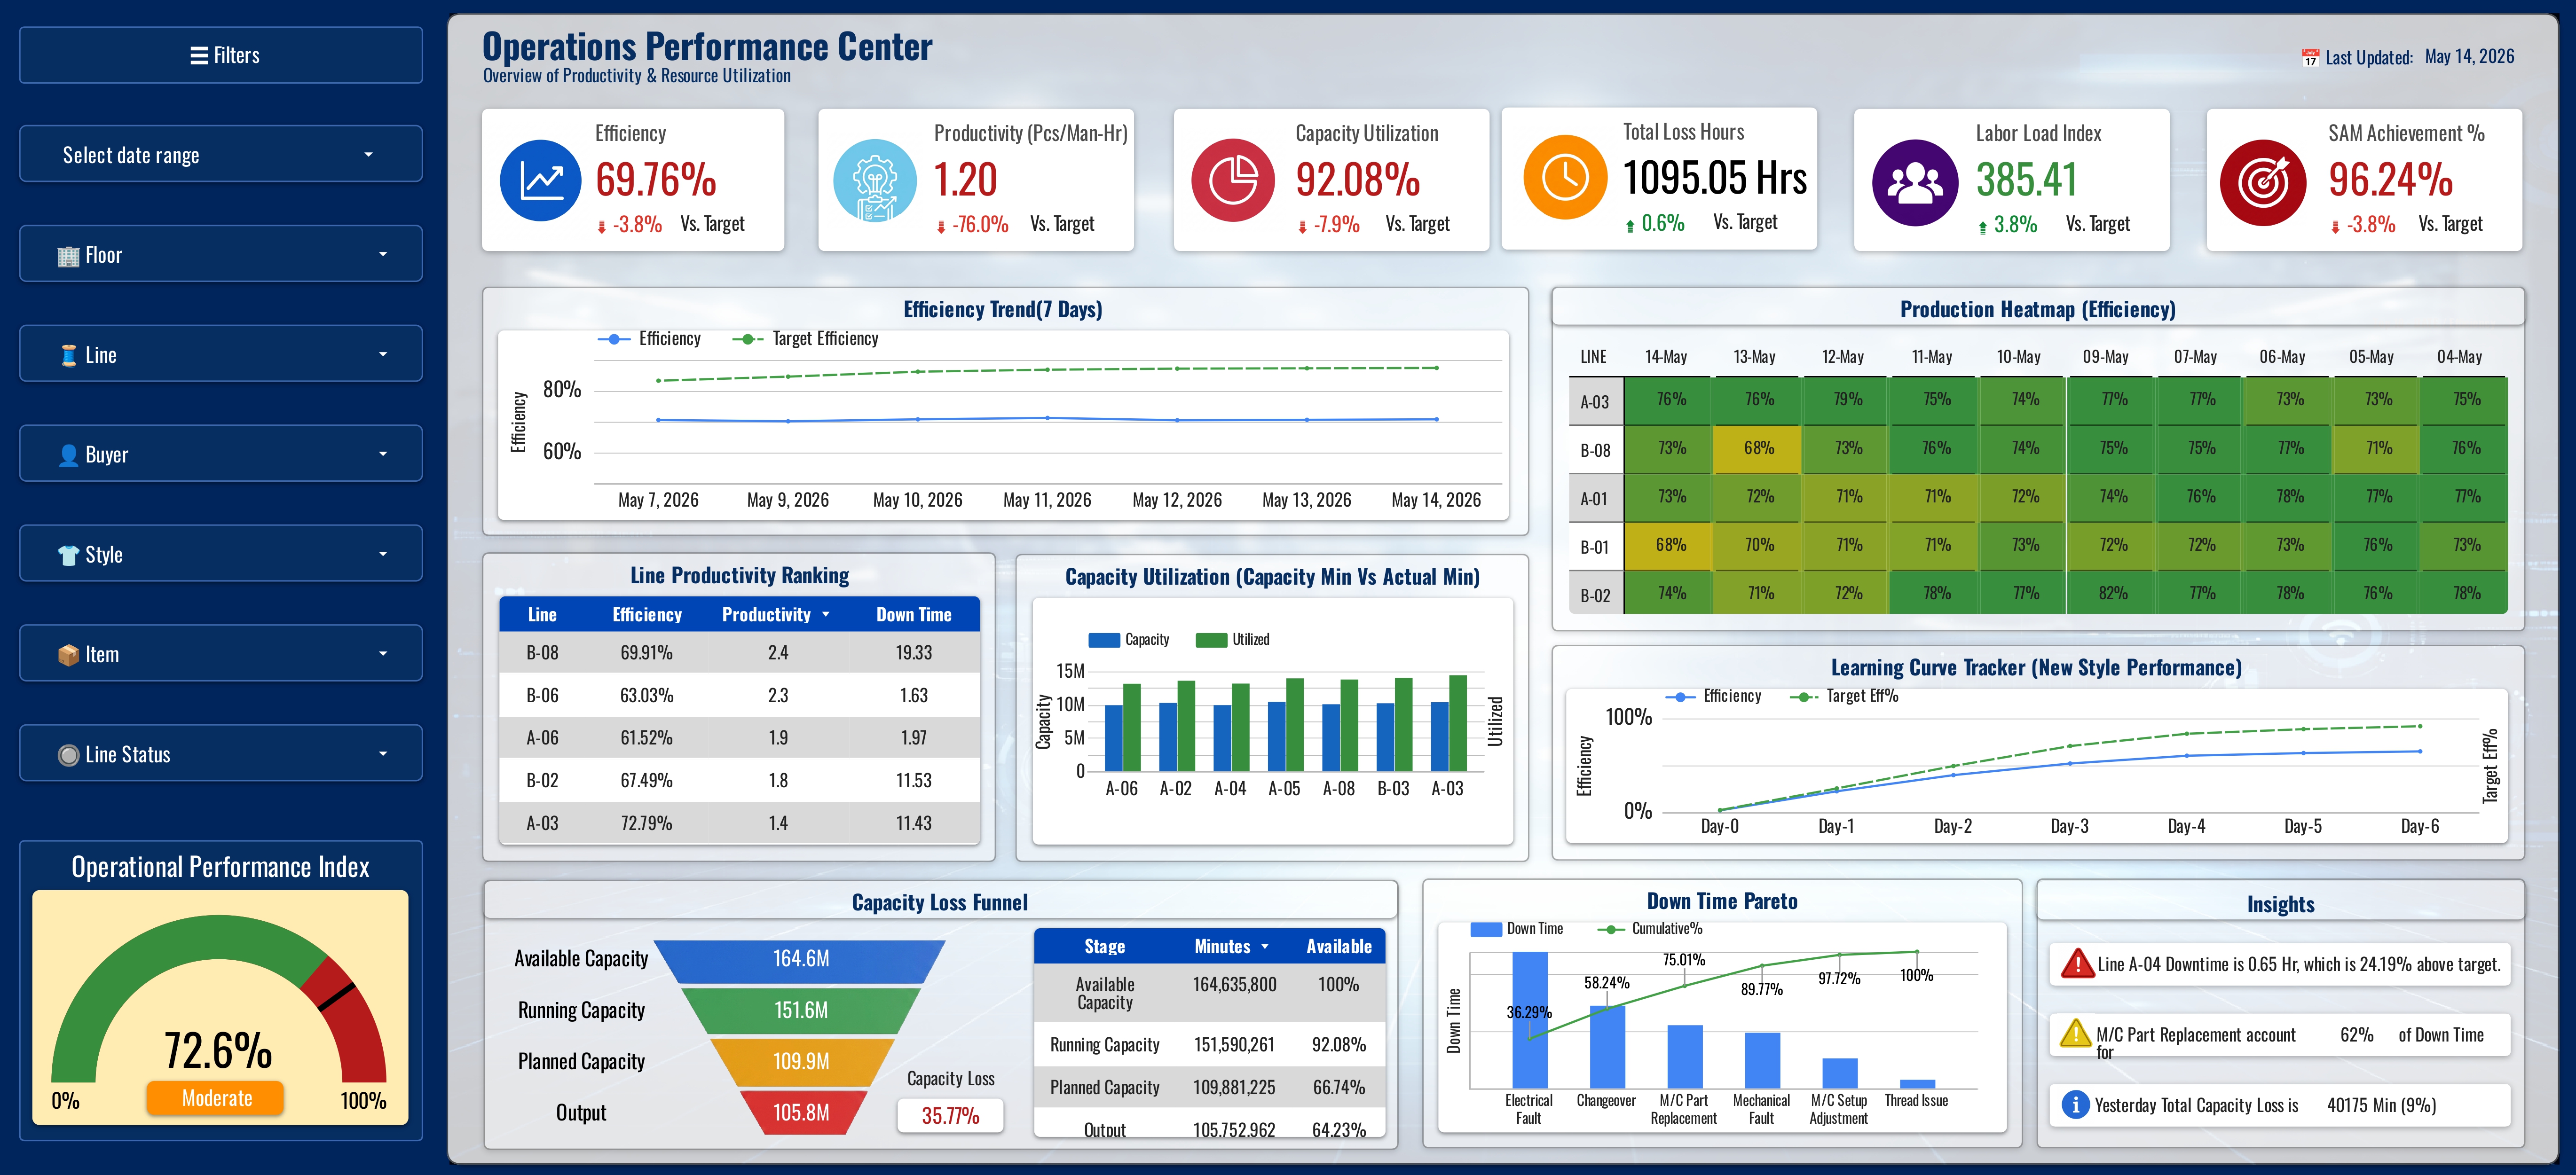The image size is (2576, 1175).
Task: Toggle the Target Efficiency legend in trend chart
Action: tap(805, 339)
